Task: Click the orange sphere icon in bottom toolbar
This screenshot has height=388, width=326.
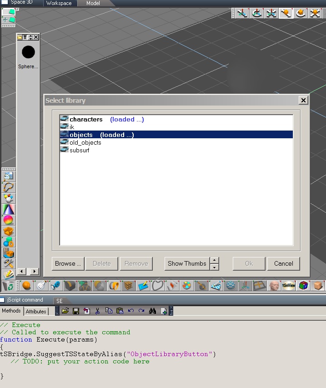Action: 26,286
